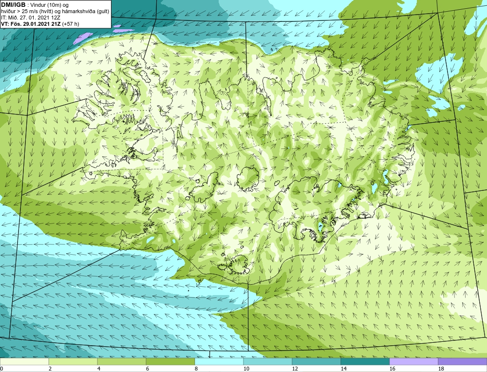This screenshot has width=487, height=372.
Task: Click the valid time 'VT: Fös. 29.01.2021 21Z'
Action: [31, 24]
